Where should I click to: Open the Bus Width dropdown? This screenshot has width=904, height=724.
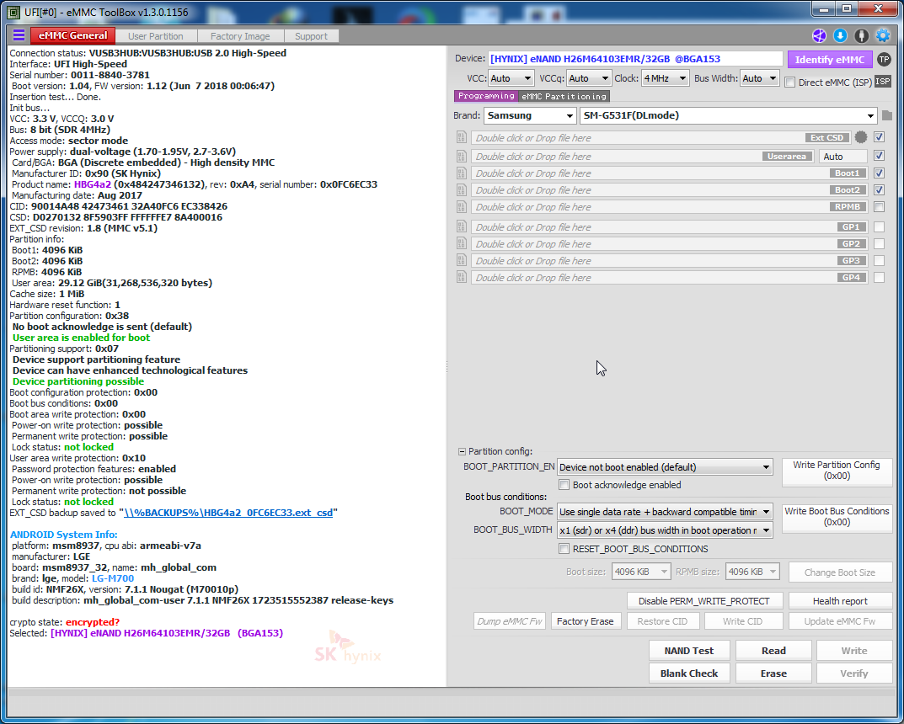759,78
